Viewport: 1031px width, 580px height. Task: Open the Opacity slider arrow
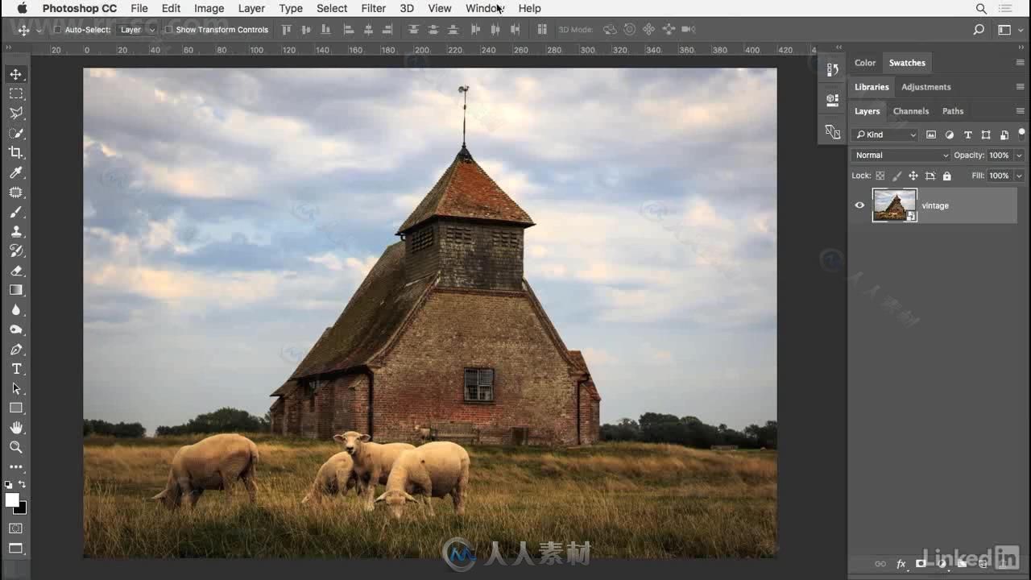(1019, 155)
